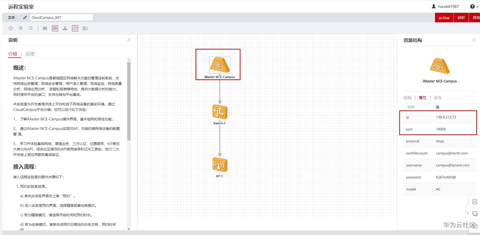The height and width of the screenshot is (235, 480).
Task: Click the 延时 extend time button
Action: click(461, 18)
